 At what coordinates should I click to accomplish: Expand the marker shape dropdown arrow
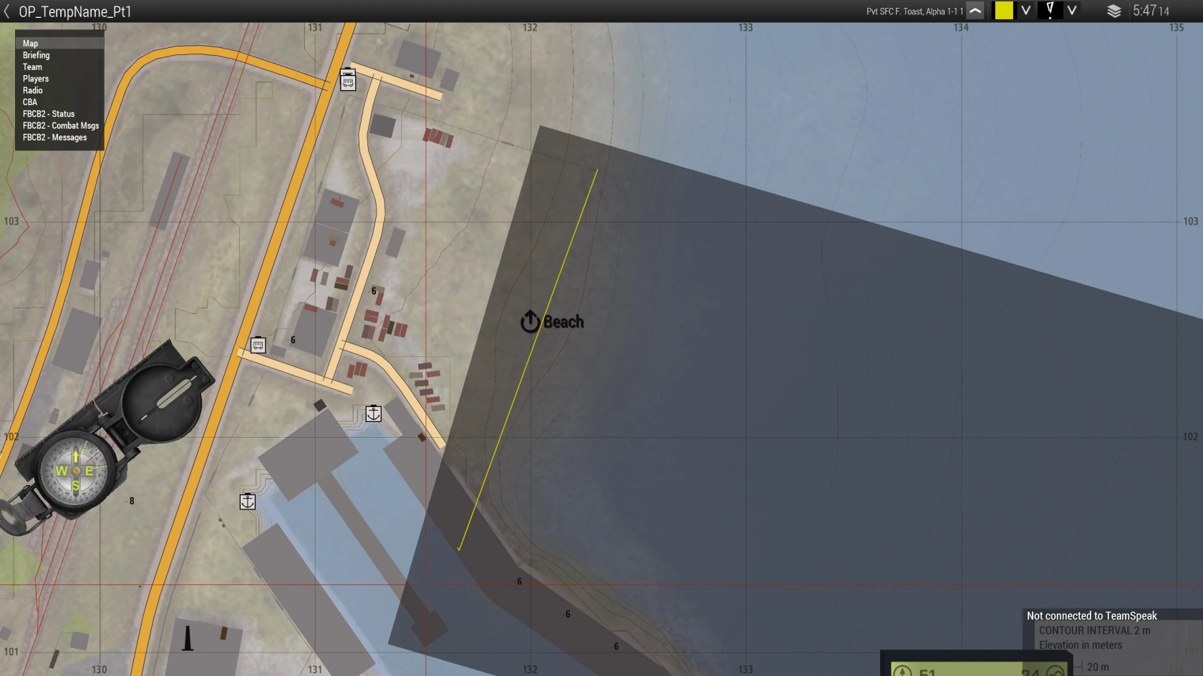tap(1072, 11)
